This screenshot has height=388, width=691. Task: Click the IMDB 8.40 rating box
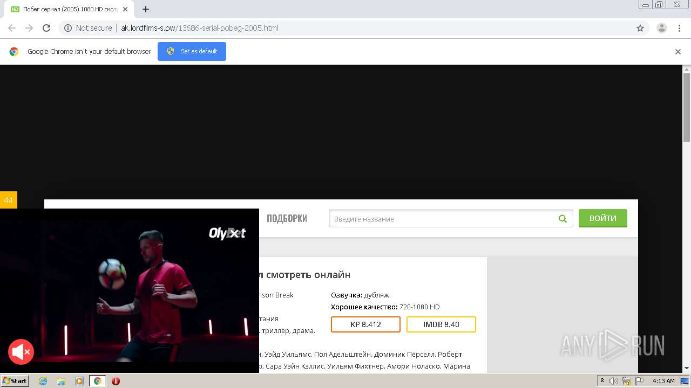[441, 324]
